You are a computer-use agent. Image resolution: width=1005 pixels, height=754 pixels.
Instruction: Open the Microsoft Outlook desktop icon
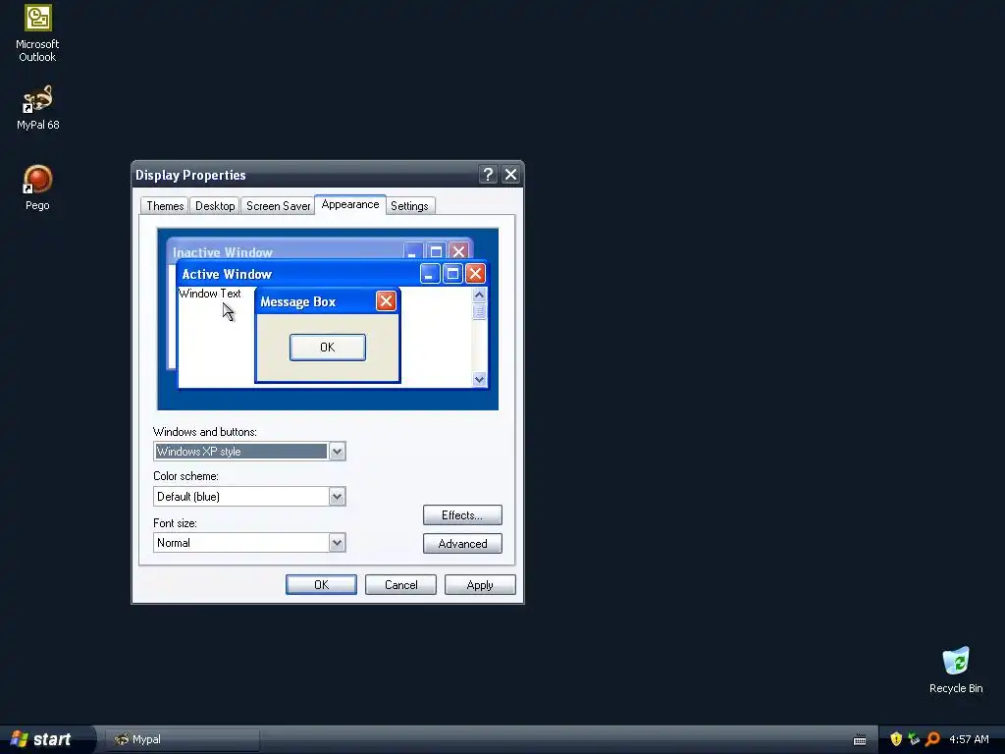coord(37,33)
